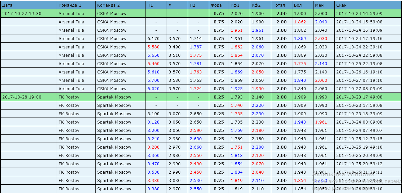Select the red П1 odds value 5.580
Viewport: 402px width, 193px height.
pos(153,47)
